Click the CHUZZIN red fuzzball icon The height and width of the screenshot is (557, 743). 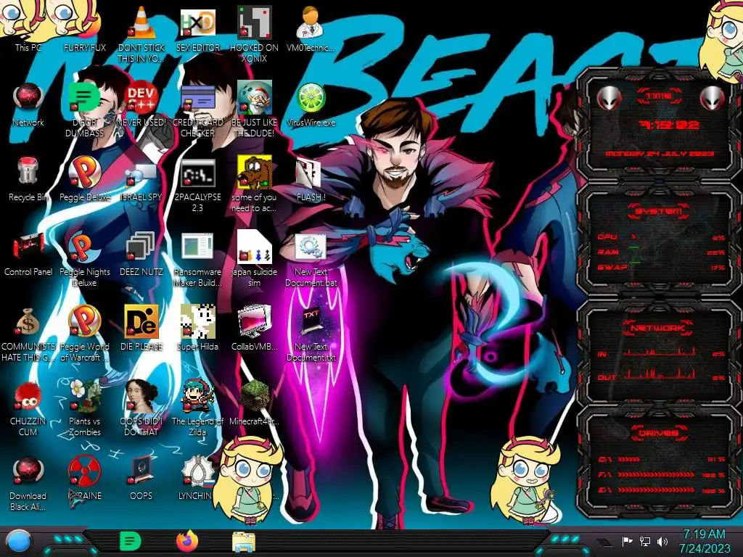28,408
